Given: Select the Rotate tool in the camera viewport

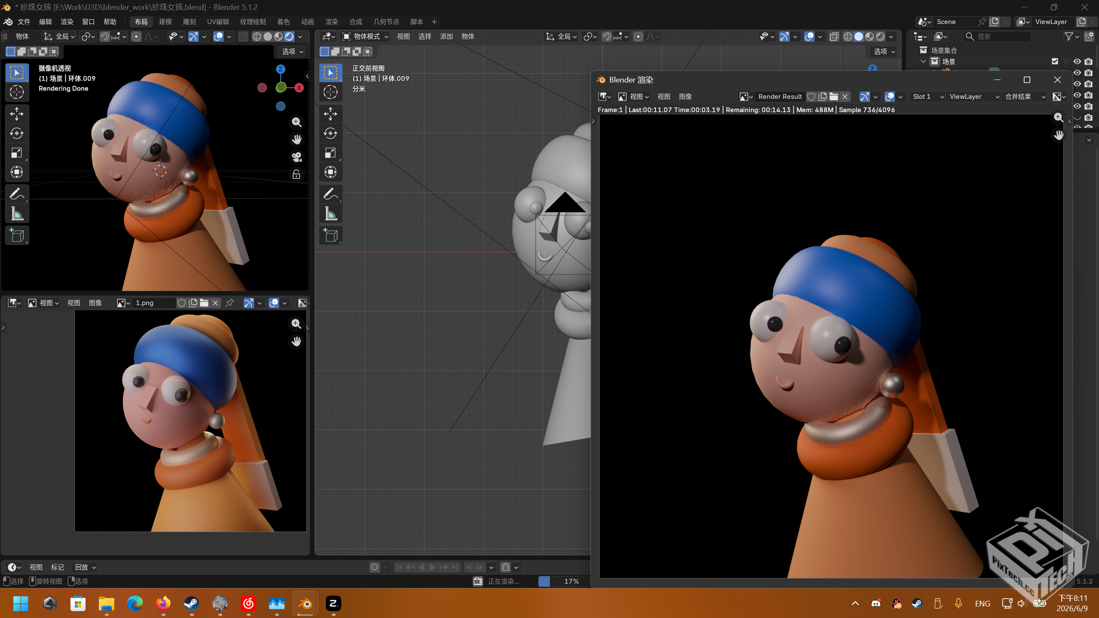Looking at the screenshot, I should coord(17,133).
